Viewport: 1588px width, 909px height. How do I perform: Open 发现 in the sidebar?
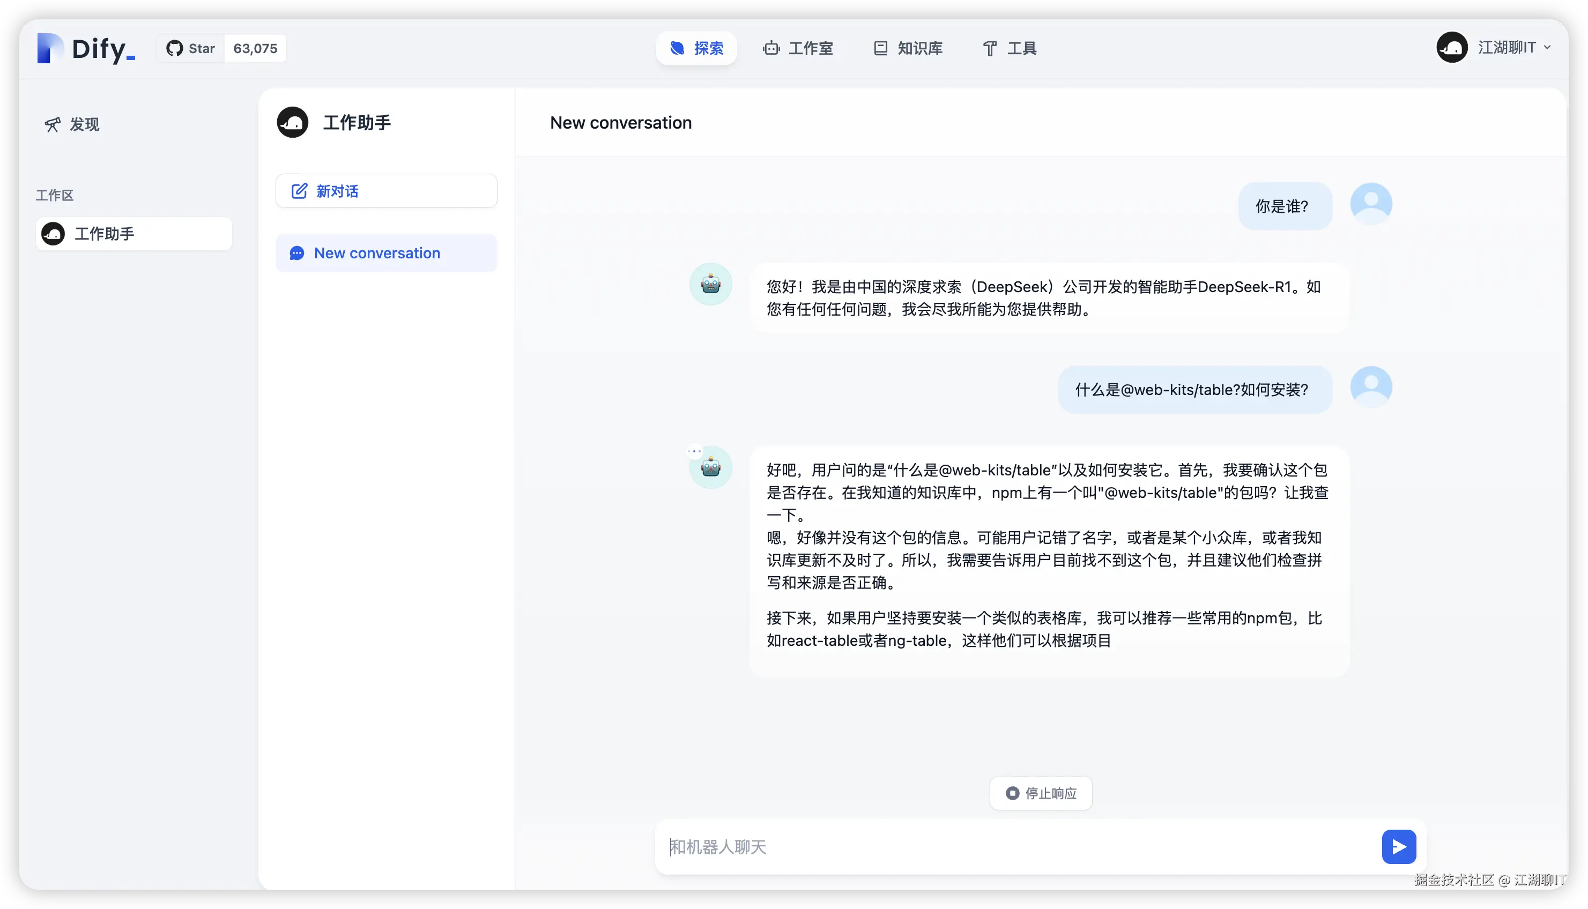(x=72, y=124)
